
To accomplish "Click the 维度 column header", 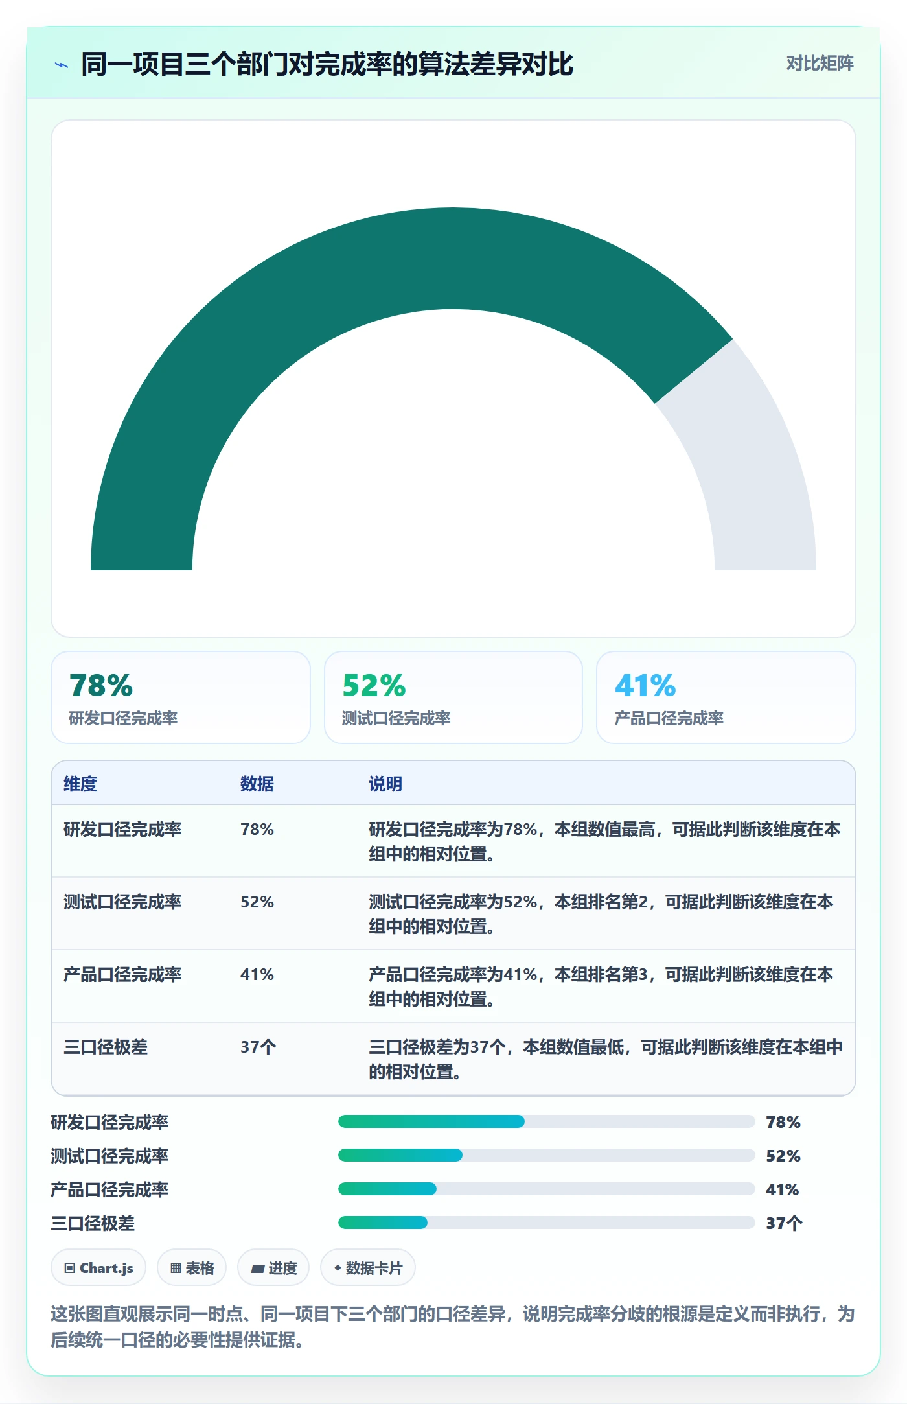I will 80,784.
